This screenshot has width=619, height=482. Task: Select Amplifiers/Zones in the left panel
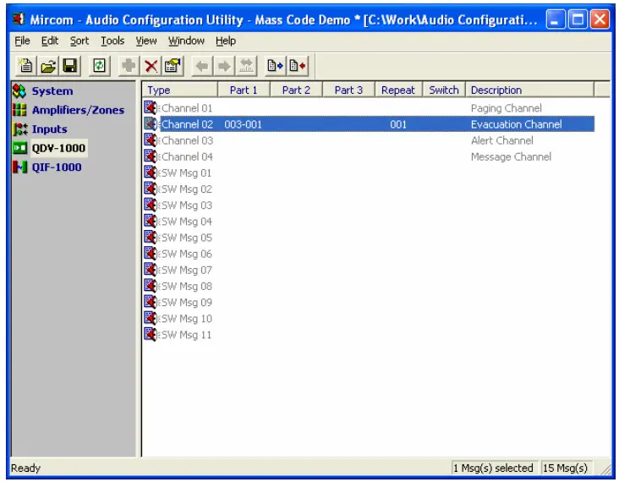[77, 110]
